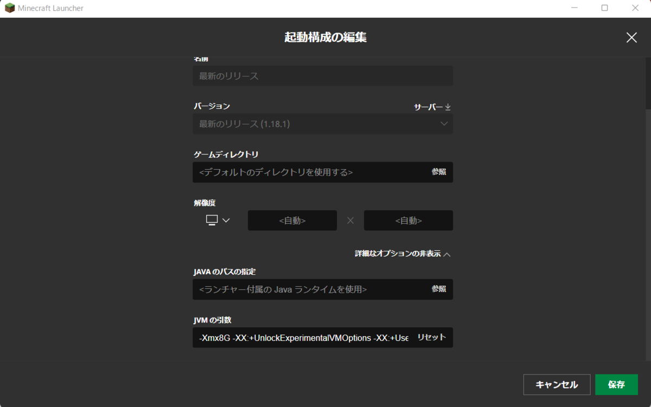The image size is (651, 407).
Task: Reset JVM arguments with リセット
Action: 431,337
